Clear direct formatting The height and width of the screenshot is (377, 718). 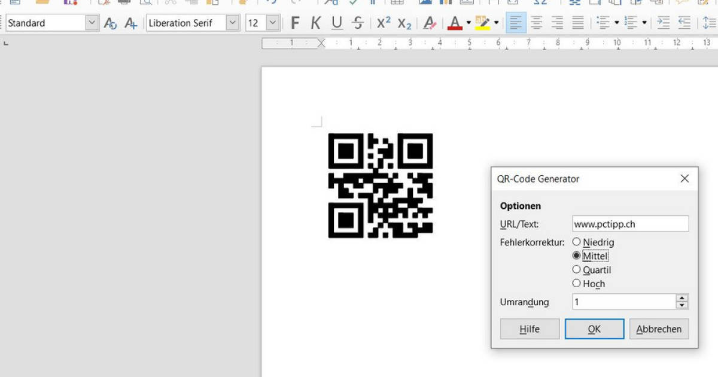click(430, 23)
